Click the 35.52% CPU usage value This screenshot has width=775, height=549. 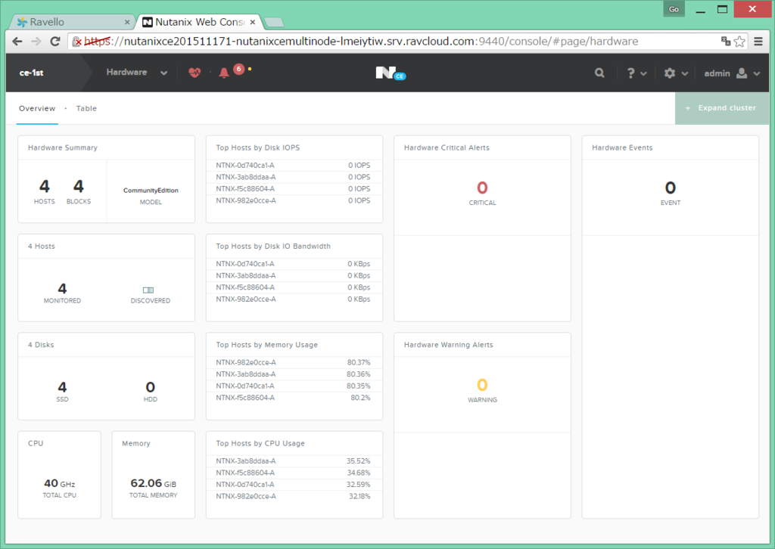[x=358, y=461]
